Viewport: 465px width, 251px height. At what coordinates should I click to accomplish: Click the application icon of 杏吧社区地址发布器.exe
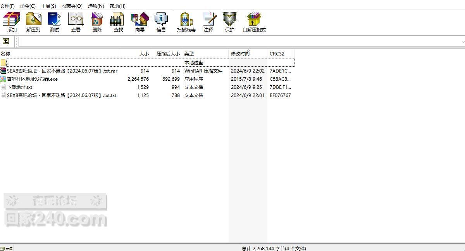point(3,79)
